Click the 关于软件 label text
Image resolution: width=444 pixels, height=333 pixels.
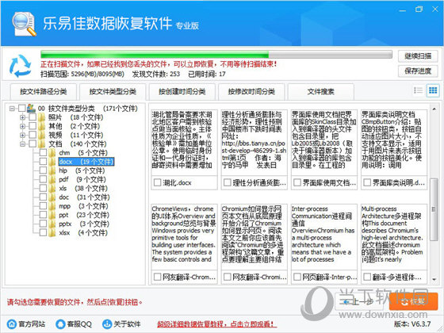click(x=127, y=324)
